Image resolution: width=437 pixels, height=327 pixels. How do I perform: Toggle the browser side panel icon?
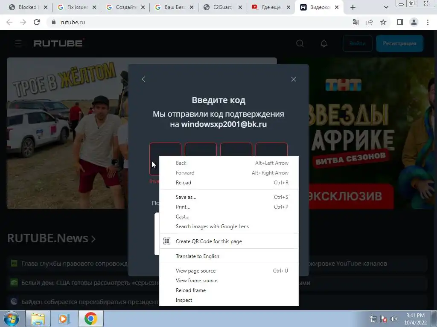coord(400,22)
